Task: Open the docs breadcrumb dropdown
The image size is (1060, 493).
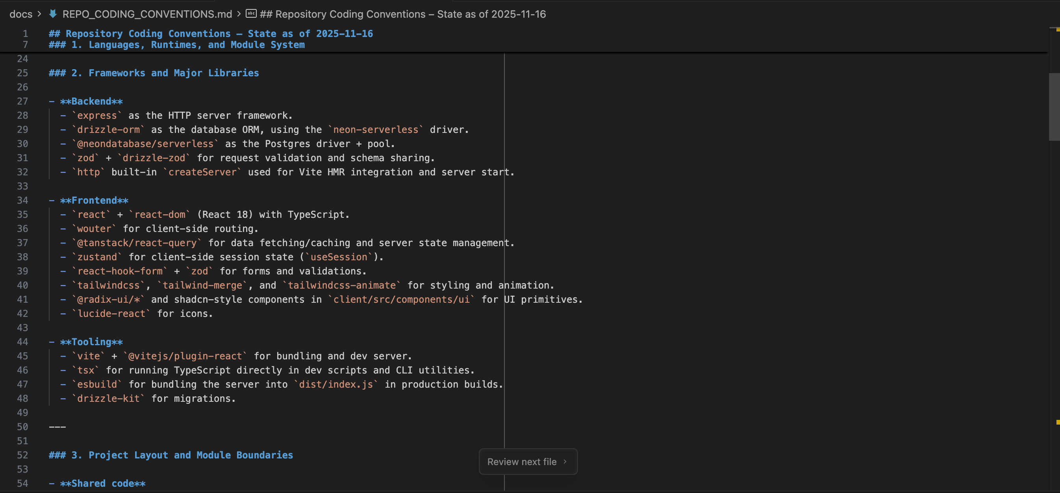Action: tap(21, 13)
